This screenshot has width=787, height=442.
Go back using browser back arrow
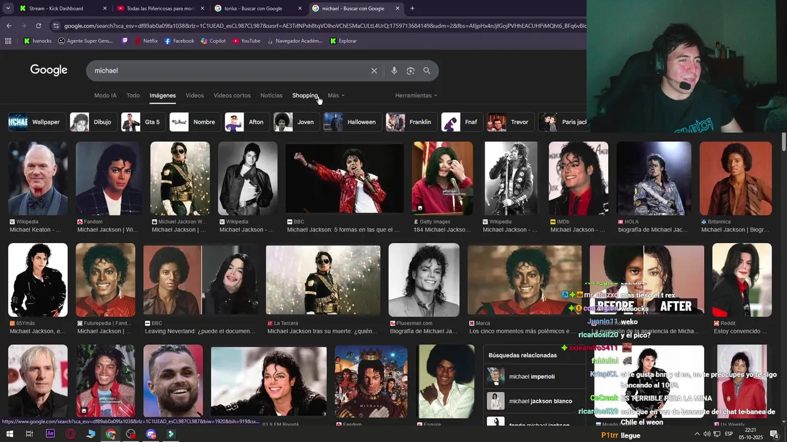click(x=9, y=26)
